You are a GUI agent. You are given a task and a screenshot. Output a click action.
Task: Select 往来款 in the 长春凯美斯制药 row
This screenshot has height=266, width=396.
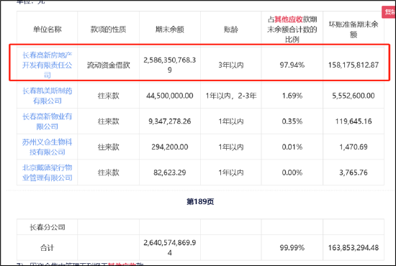[108, 96]
